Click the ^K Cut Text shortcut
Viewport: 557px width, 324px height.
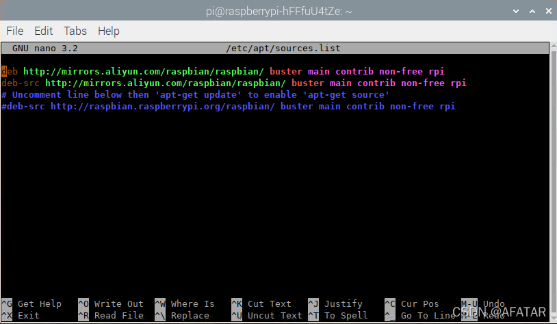point(261,303)
